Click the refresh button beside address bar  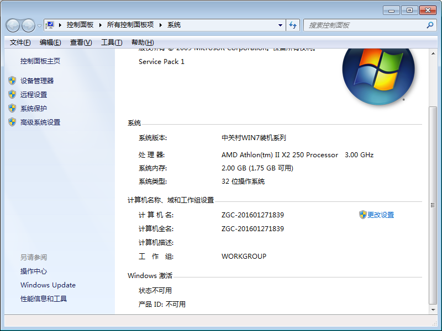point(293,25)
